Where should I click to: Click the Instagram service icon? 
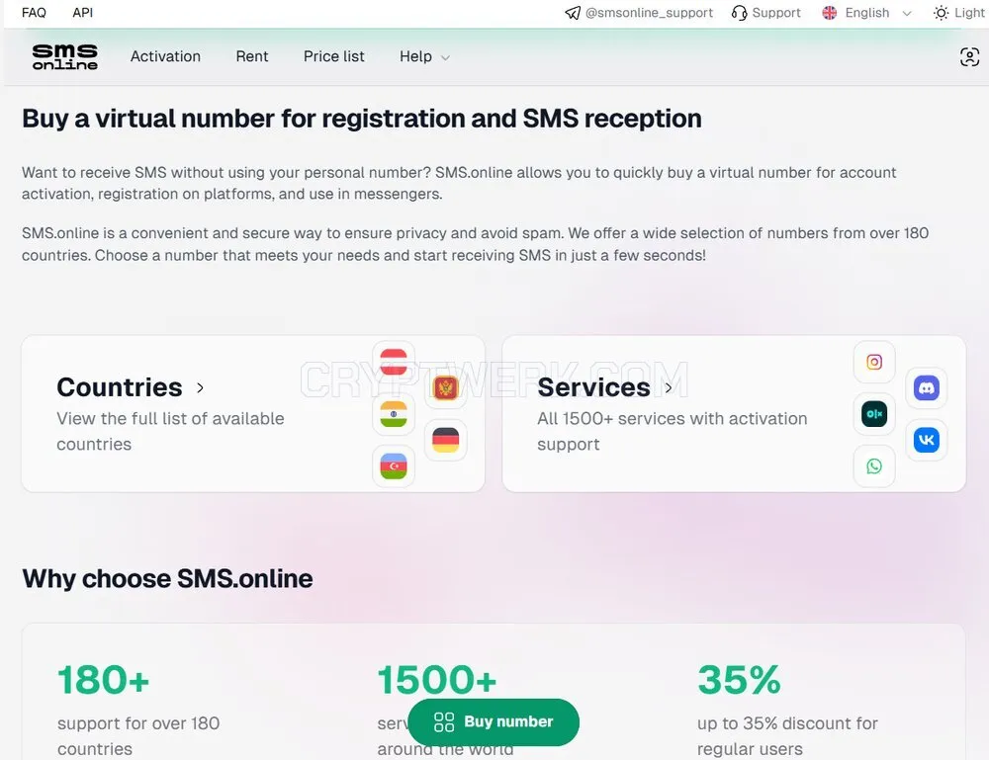(874, 362)
